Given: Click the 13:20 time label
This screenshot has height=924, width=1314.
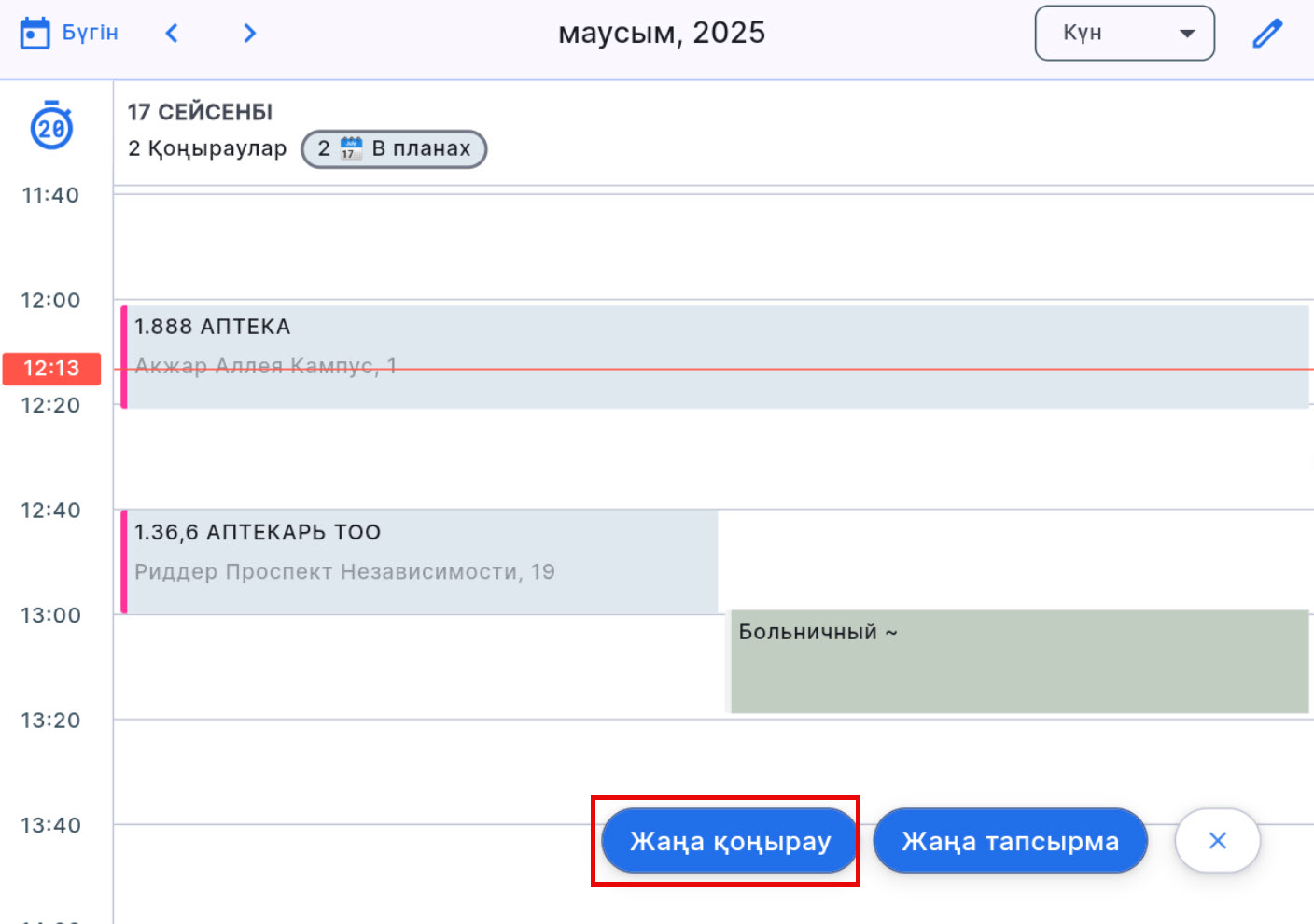Looking at the screenshot, I should point(50,721).
